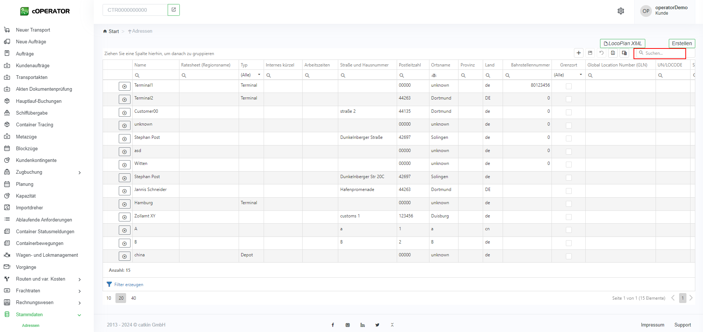Click the open-transport icon beside CTR field
The image size is (703, 332).
[x=174, y=10]
